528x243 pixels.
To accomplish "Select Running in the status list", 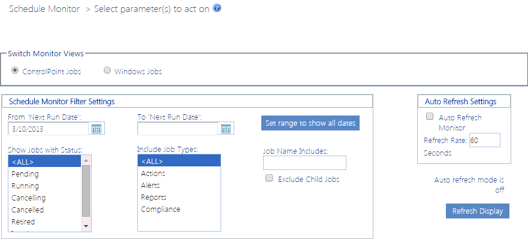I will (25, 186).
